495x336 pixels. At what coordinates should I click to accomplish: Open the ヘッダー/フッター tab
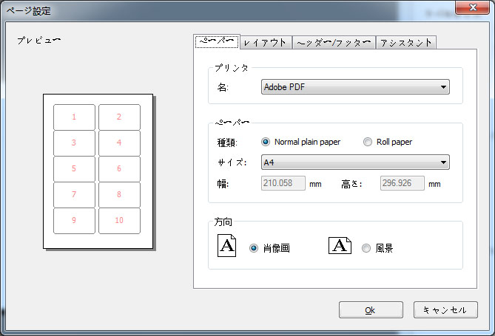(x=334, y=43)
